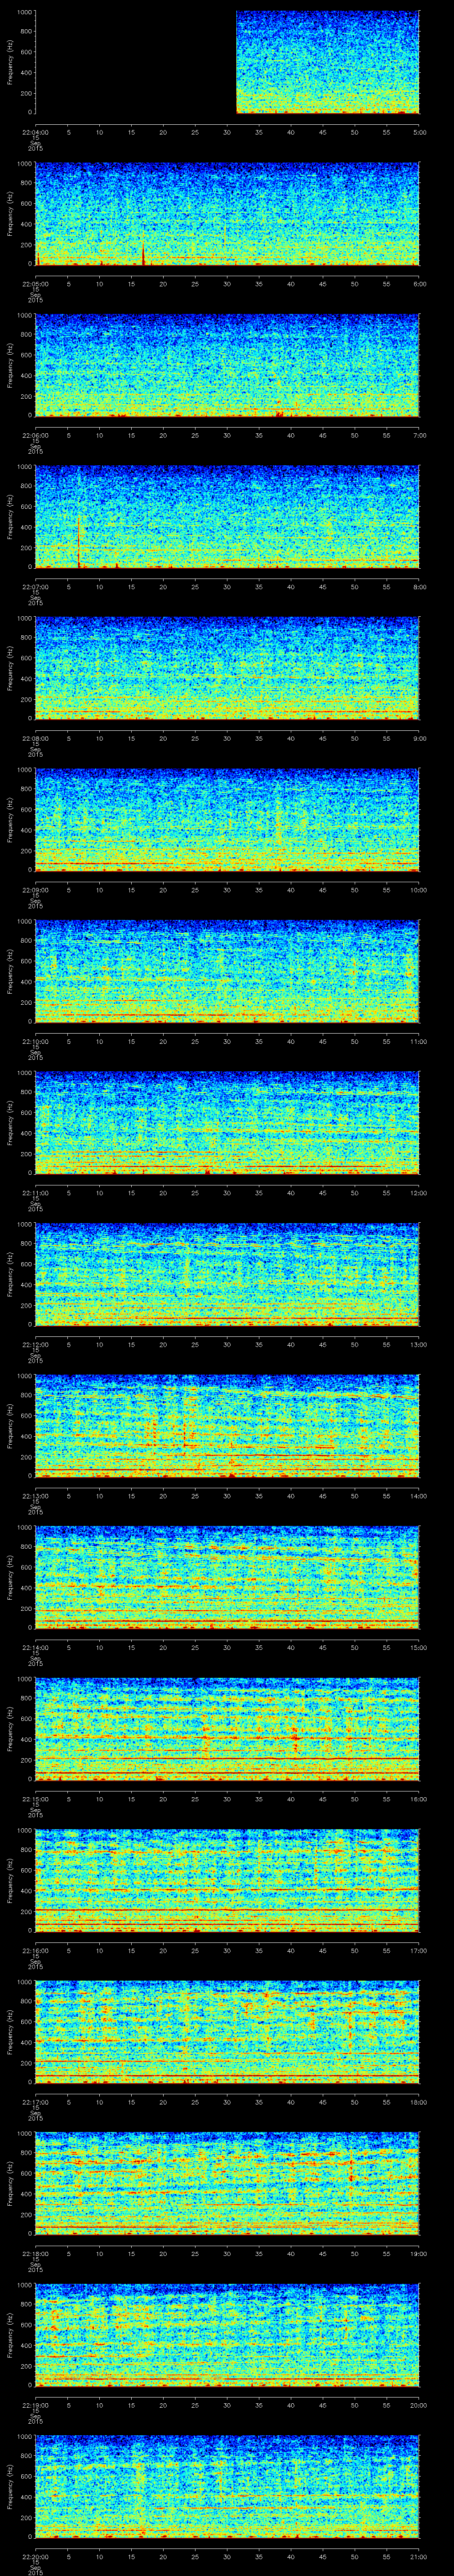Click the colored spectrogram data in the 22:04:00 panel
This screenshot has height=2576, width=454.
tap(327, 62)
